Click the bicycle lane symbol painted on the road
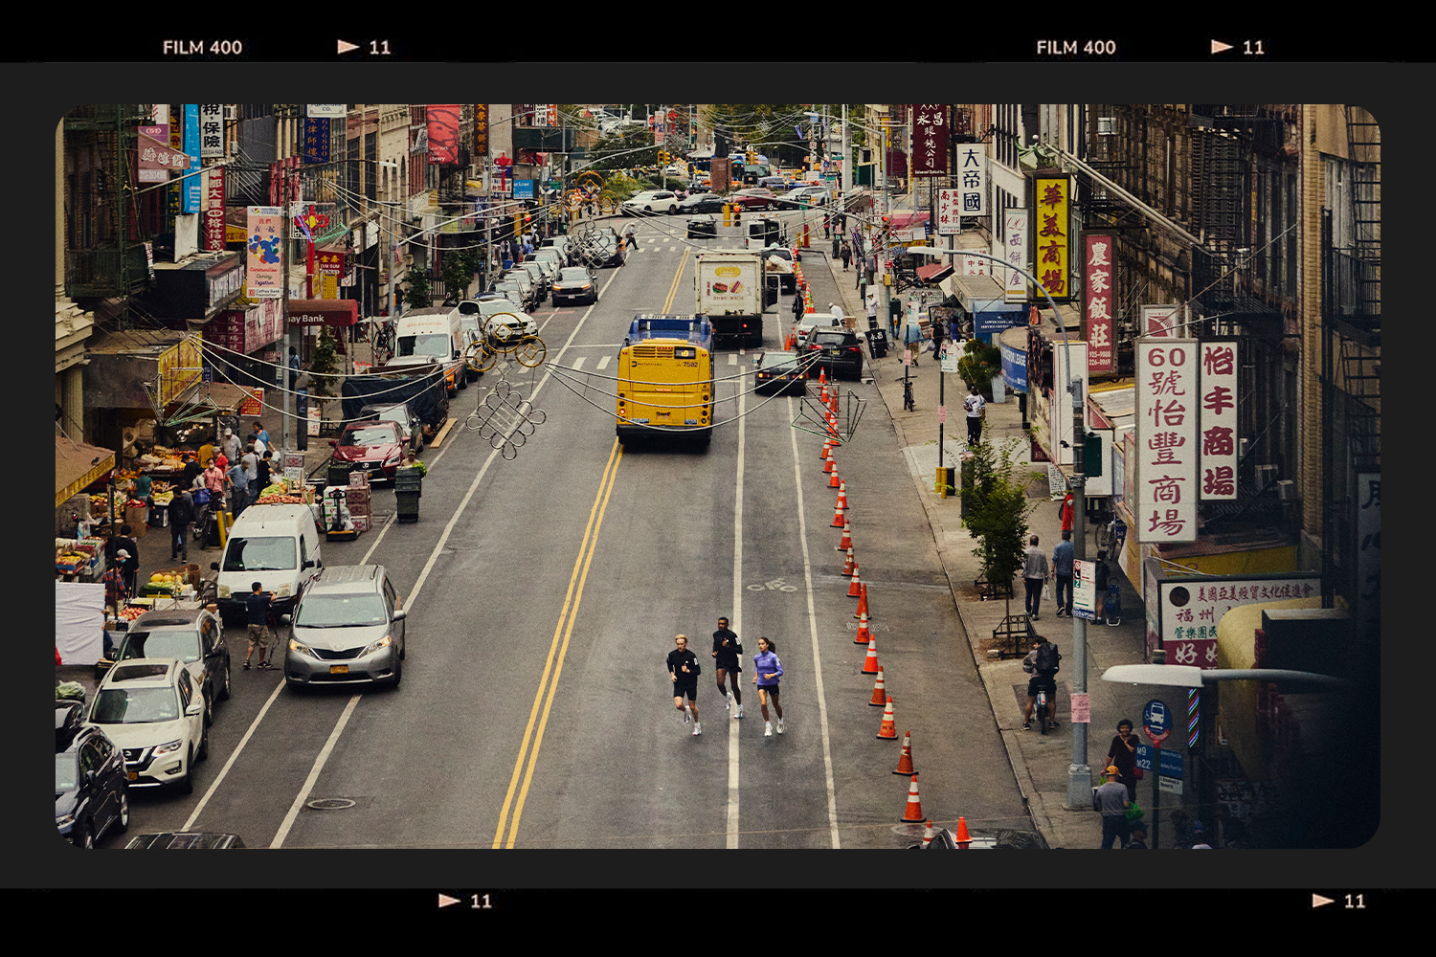This screenshot has width=1436, height=957. click(772, 586)
